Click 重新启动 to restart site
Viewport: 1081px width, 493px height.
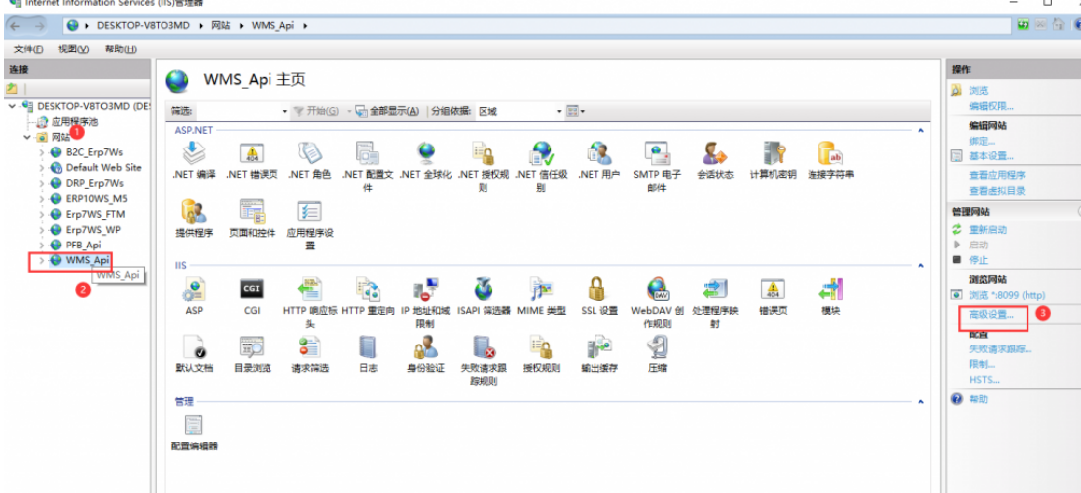tap(987, 229)
